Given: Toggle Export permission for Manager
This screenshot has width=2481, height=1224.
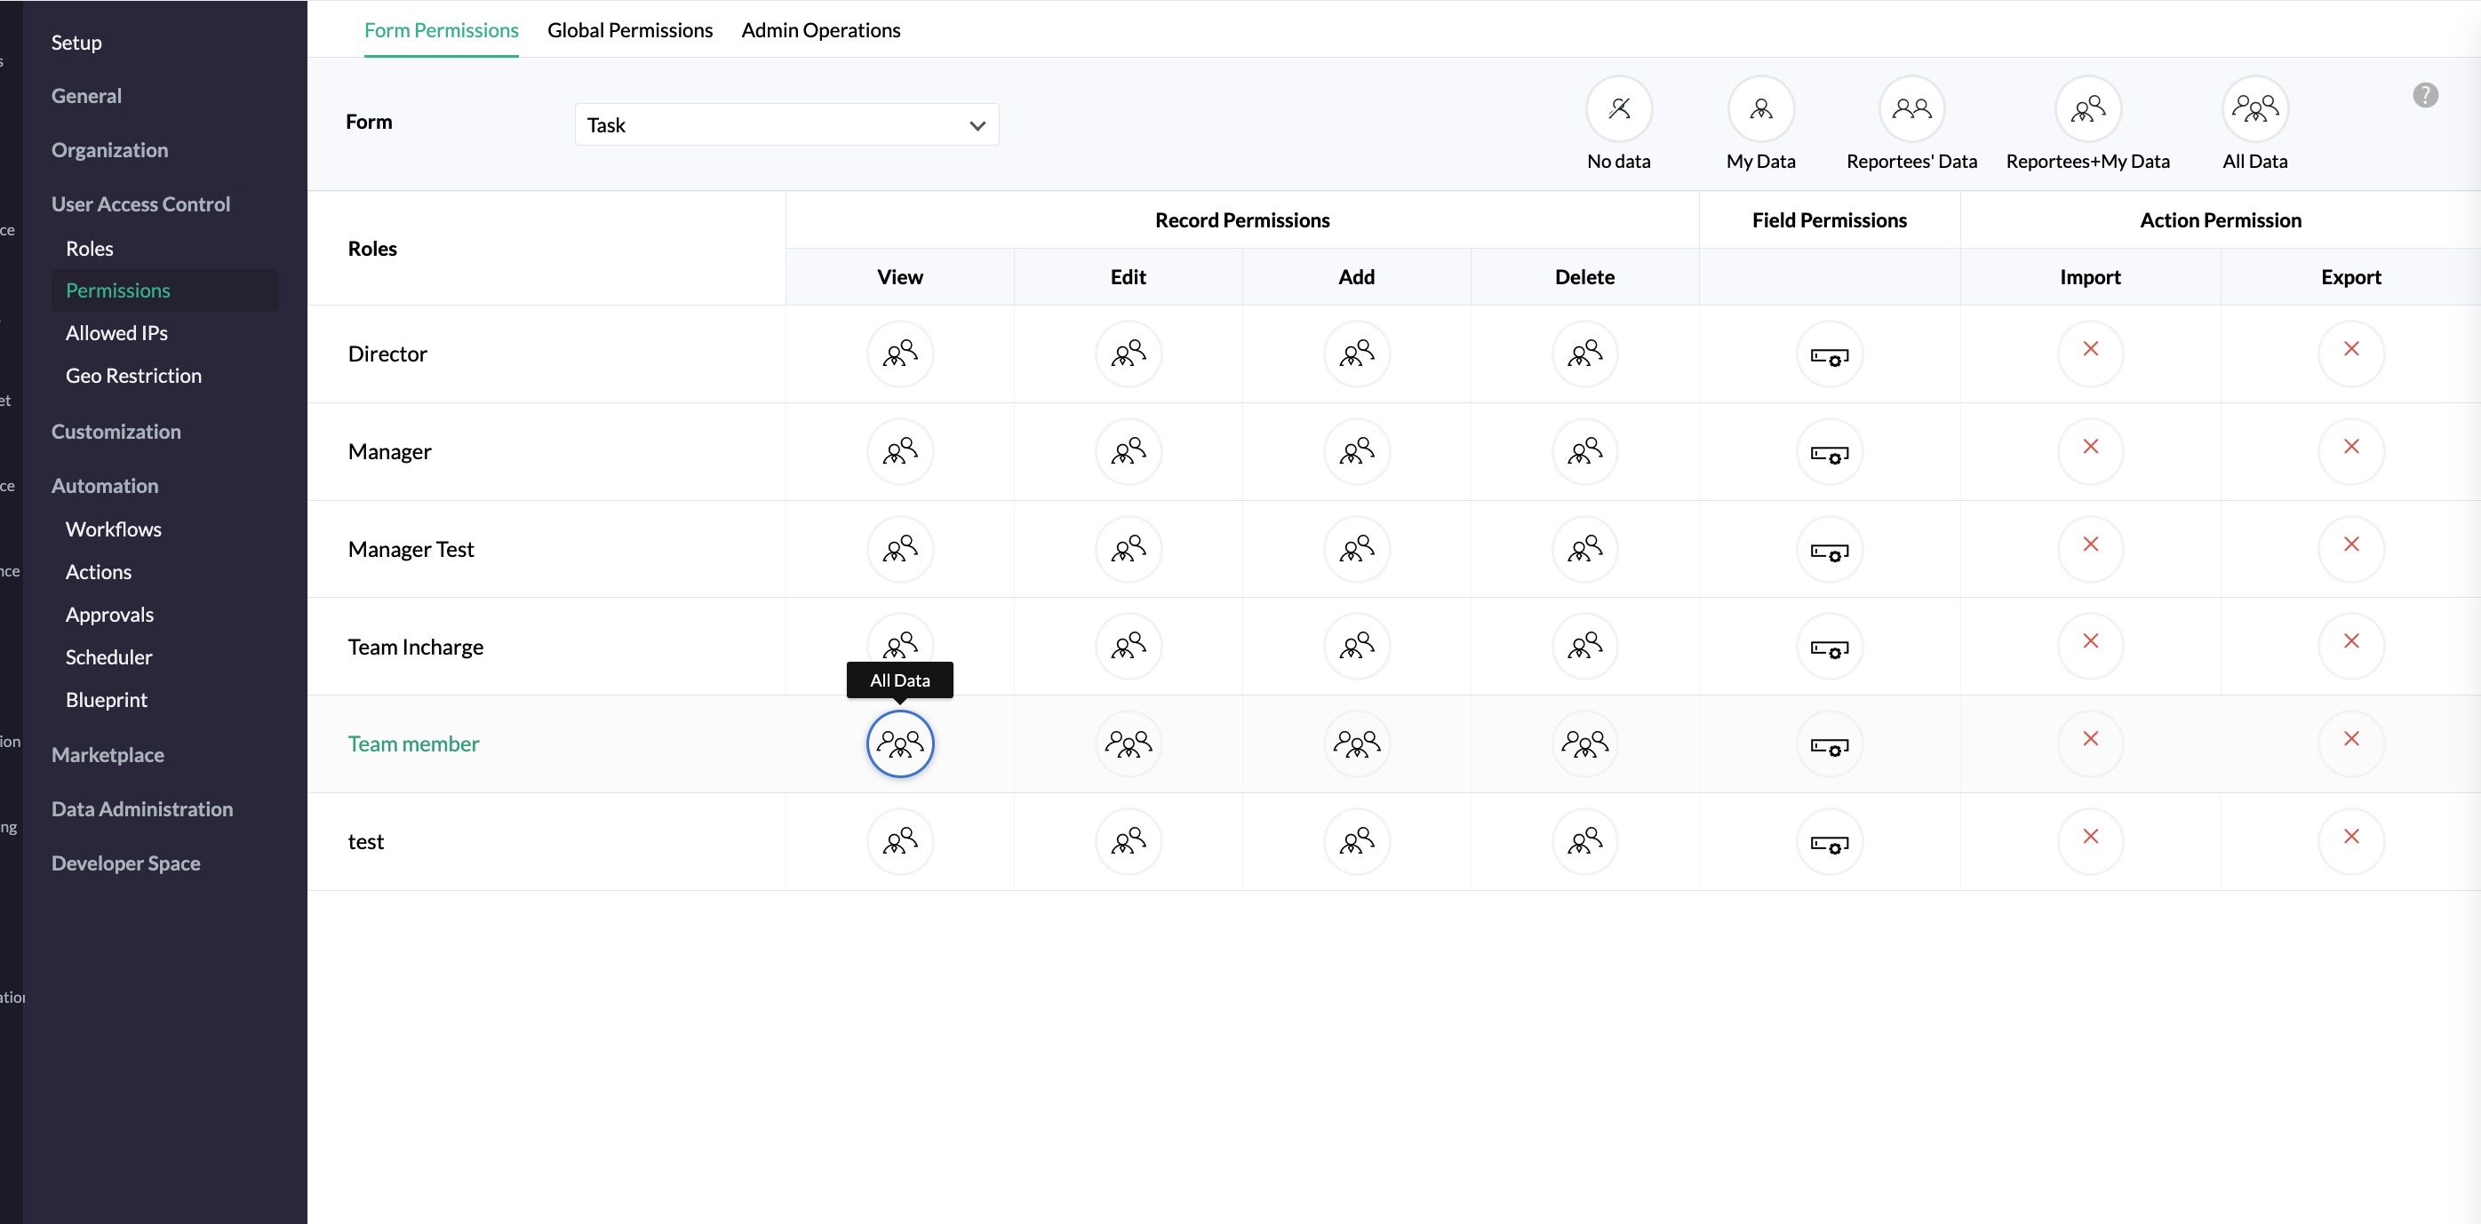Looking at the screenshot, I should tap(2351, 448).
